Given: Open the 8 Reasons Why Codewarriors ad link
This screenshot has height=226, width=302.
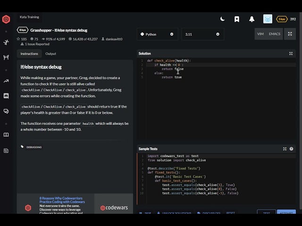Looking at the screenshot, I should pyautogui.click(x=62, y=200).
